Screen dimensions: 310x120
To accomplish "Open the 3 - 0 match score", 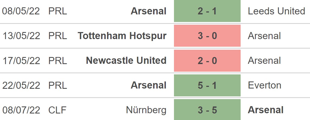I will click(x=207, y=36).
